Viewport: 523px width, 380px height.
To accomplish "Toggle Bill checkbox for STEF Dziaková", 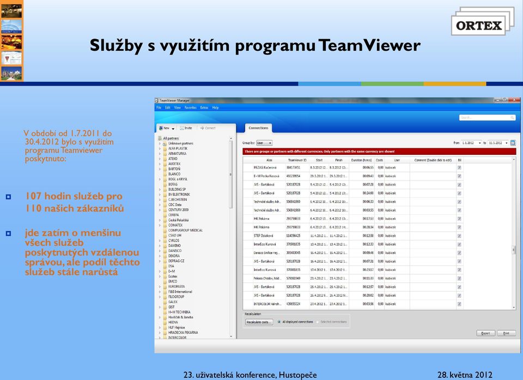I will [x=459, y=236].
